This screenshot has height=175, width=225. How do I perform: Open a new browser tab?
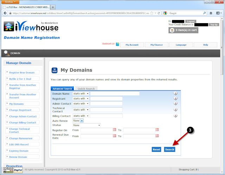(x=53, y=7)
